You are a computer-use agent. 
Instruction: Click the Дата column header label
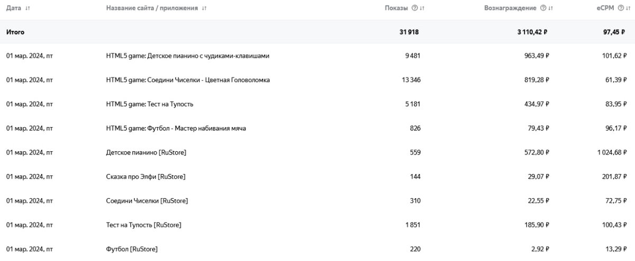click(14, 8)
